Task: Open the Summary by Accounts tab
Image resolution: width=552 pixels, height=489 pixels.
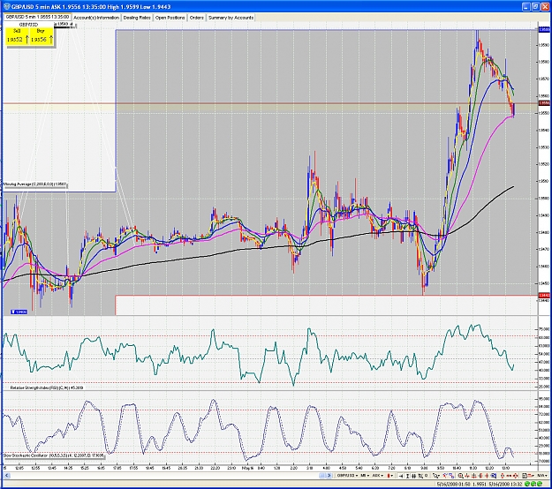Action: pyautogui.click(x=231, y=18)
